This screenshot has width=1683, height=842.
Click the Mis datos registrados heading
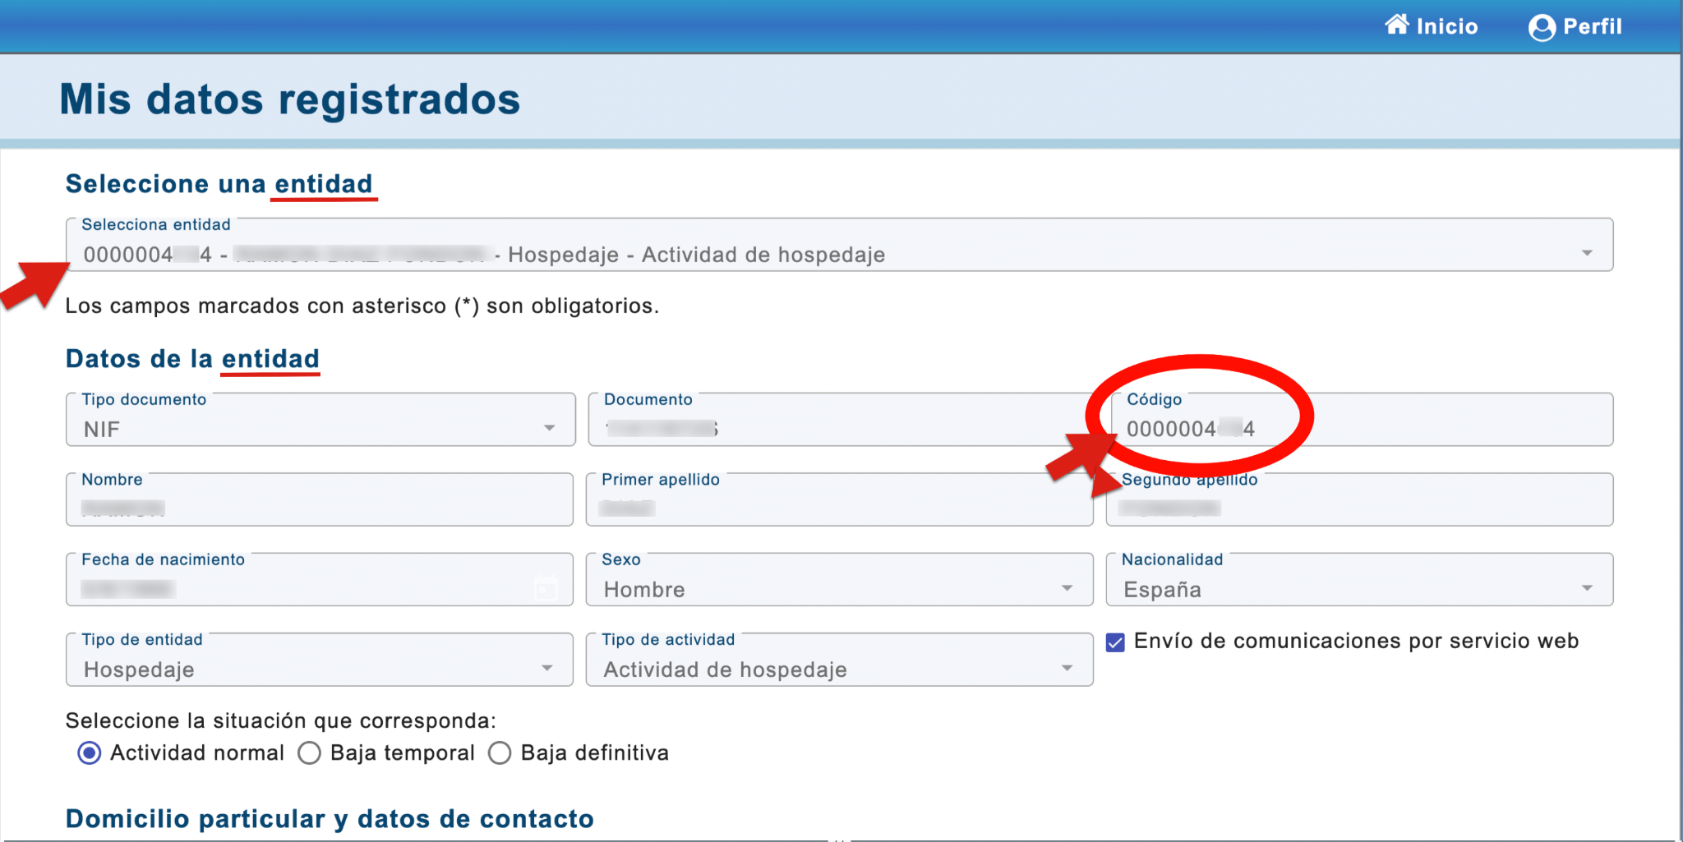click(x=290, y=99)
